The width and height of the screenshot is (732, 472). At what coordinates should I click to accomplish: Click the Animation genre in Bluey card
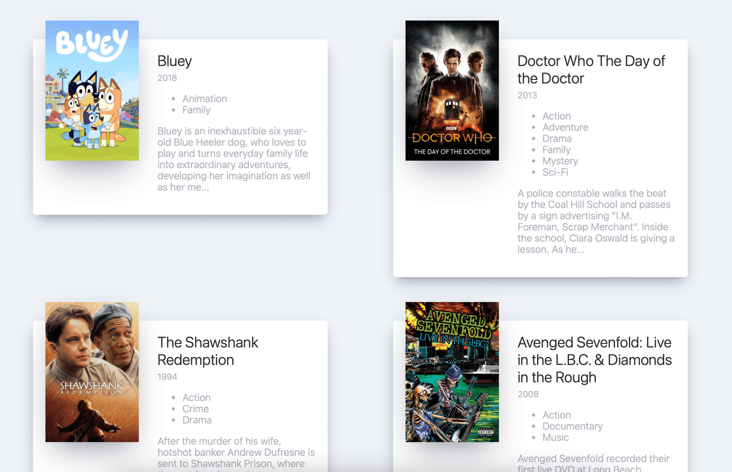(204, 99)
